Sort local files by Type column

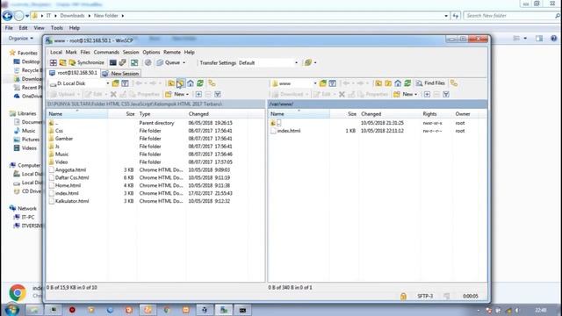pyautogui.click(x=162, y=114)
